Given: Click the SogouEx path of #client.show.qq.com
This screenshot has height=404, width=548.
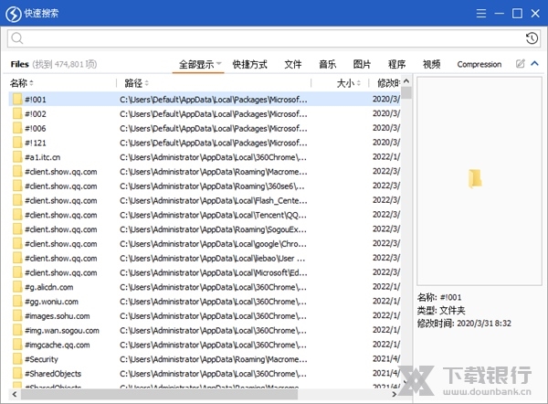Looking at the screenshot, I should (213, 229).
